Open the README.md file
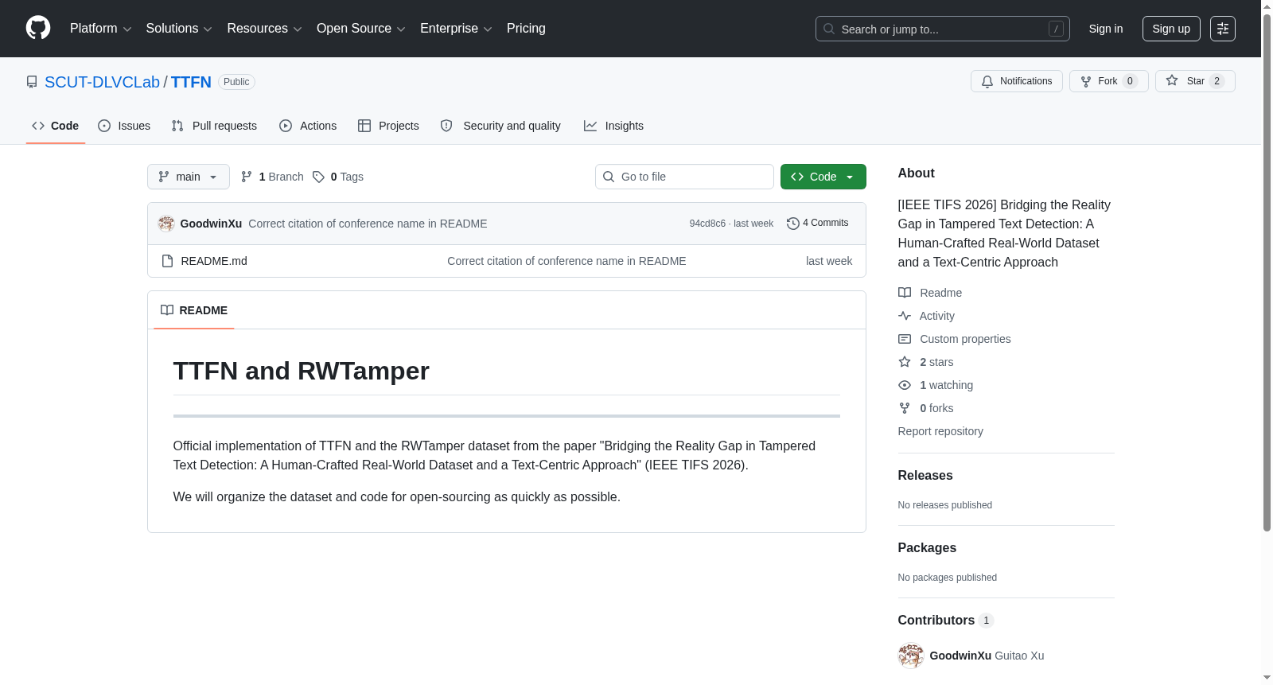1273x685 pixels. point(214,261)
